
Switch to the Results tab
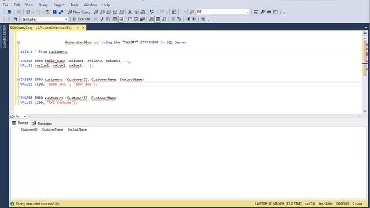tap(20, 123)
